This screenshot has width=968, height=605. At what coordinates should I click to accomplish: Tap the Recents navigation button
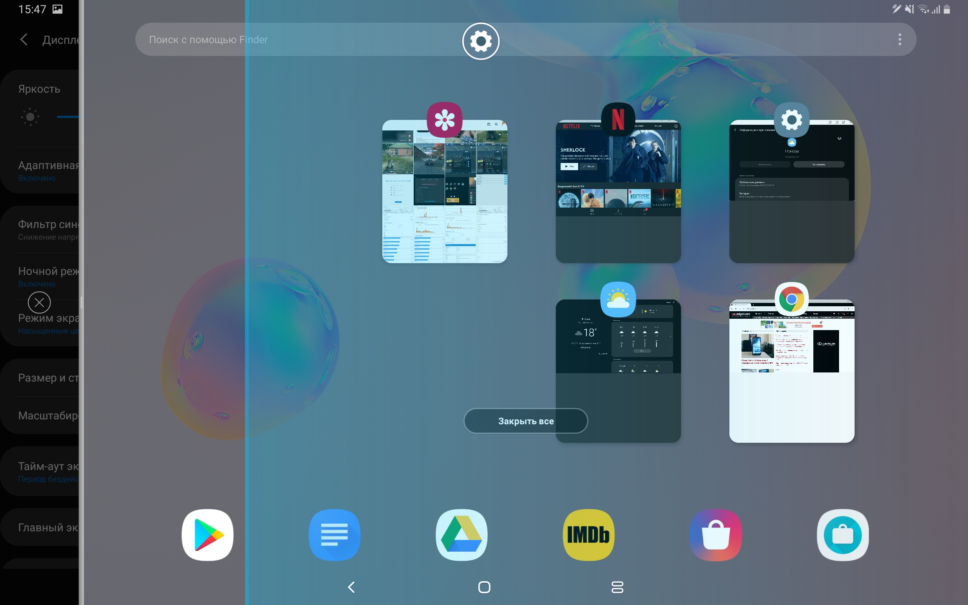pyautogui.click(x=617, y=587)
